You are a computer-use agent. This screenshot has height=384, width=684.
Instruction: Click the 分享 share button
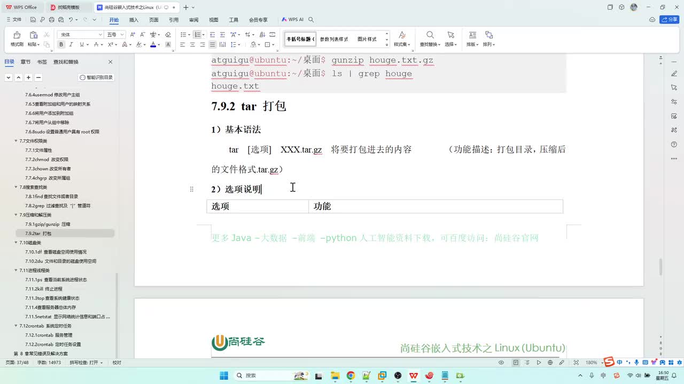pyautogui.click(x=670, y=19)
